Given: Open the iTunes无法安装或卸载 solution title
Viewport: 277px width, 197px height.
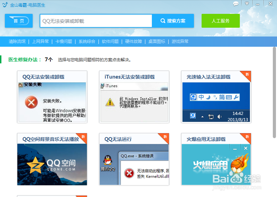Looking at the screenshot, I should coord(130,77).
